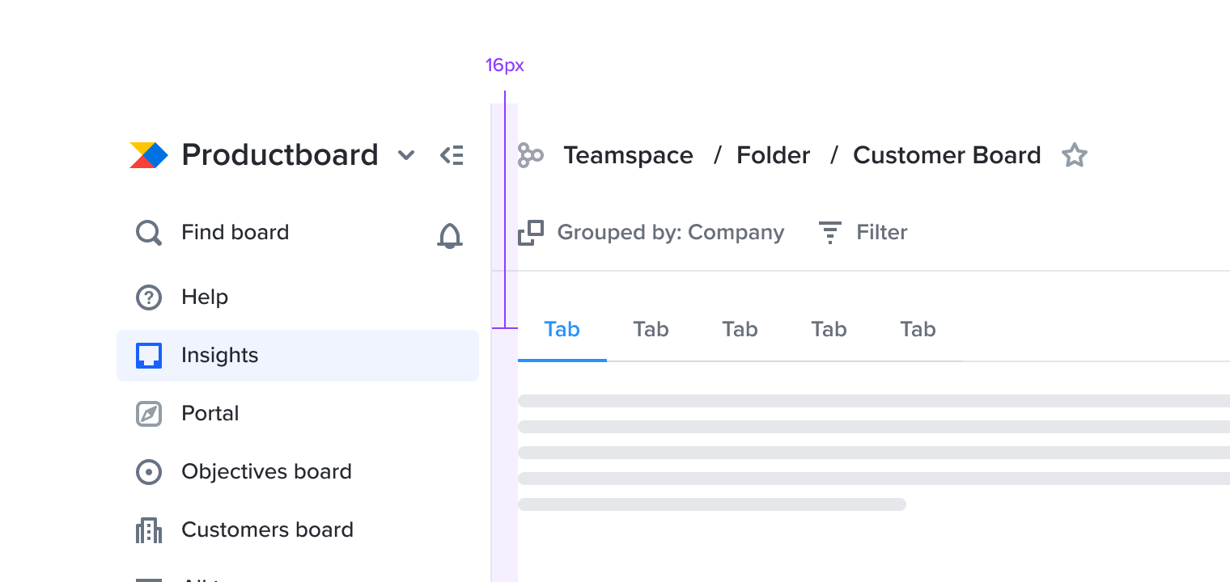Screen dimensions: 1230x582
Task: Switch to the second Tab
Action: pyautogui.click(x=651, y=329)
